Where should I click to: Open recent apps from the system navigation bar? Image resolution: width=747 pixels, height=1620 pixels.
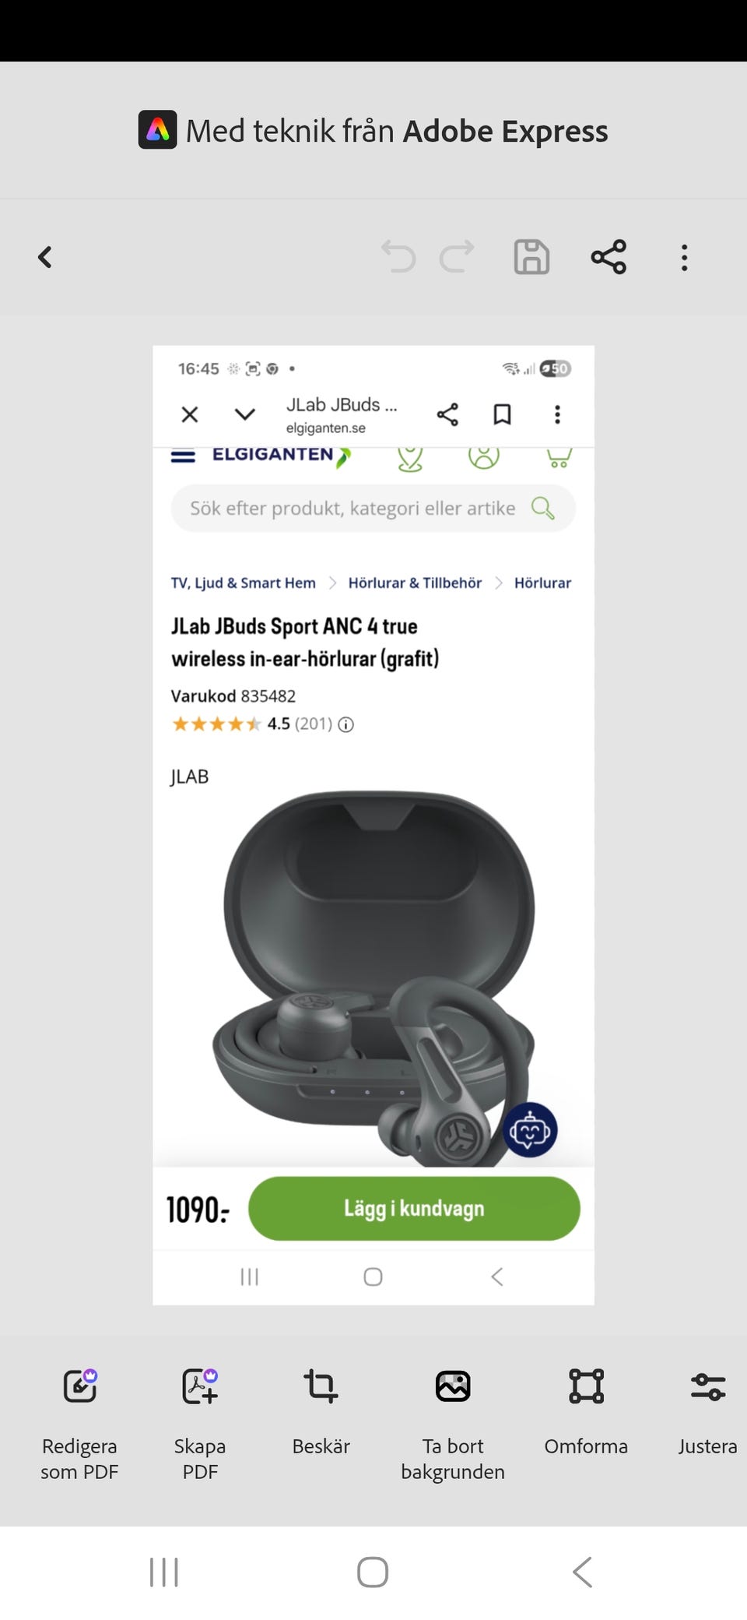pyautogui.click(x=164, y=1572)
